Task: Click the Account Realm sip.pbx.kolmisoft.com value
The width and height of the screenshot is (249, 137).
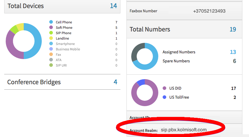Action: coord(184,130)
